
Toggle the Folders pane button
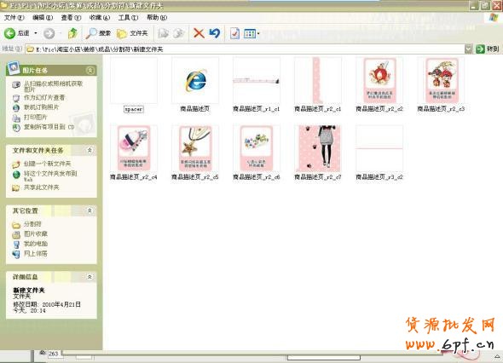[132, 33]
